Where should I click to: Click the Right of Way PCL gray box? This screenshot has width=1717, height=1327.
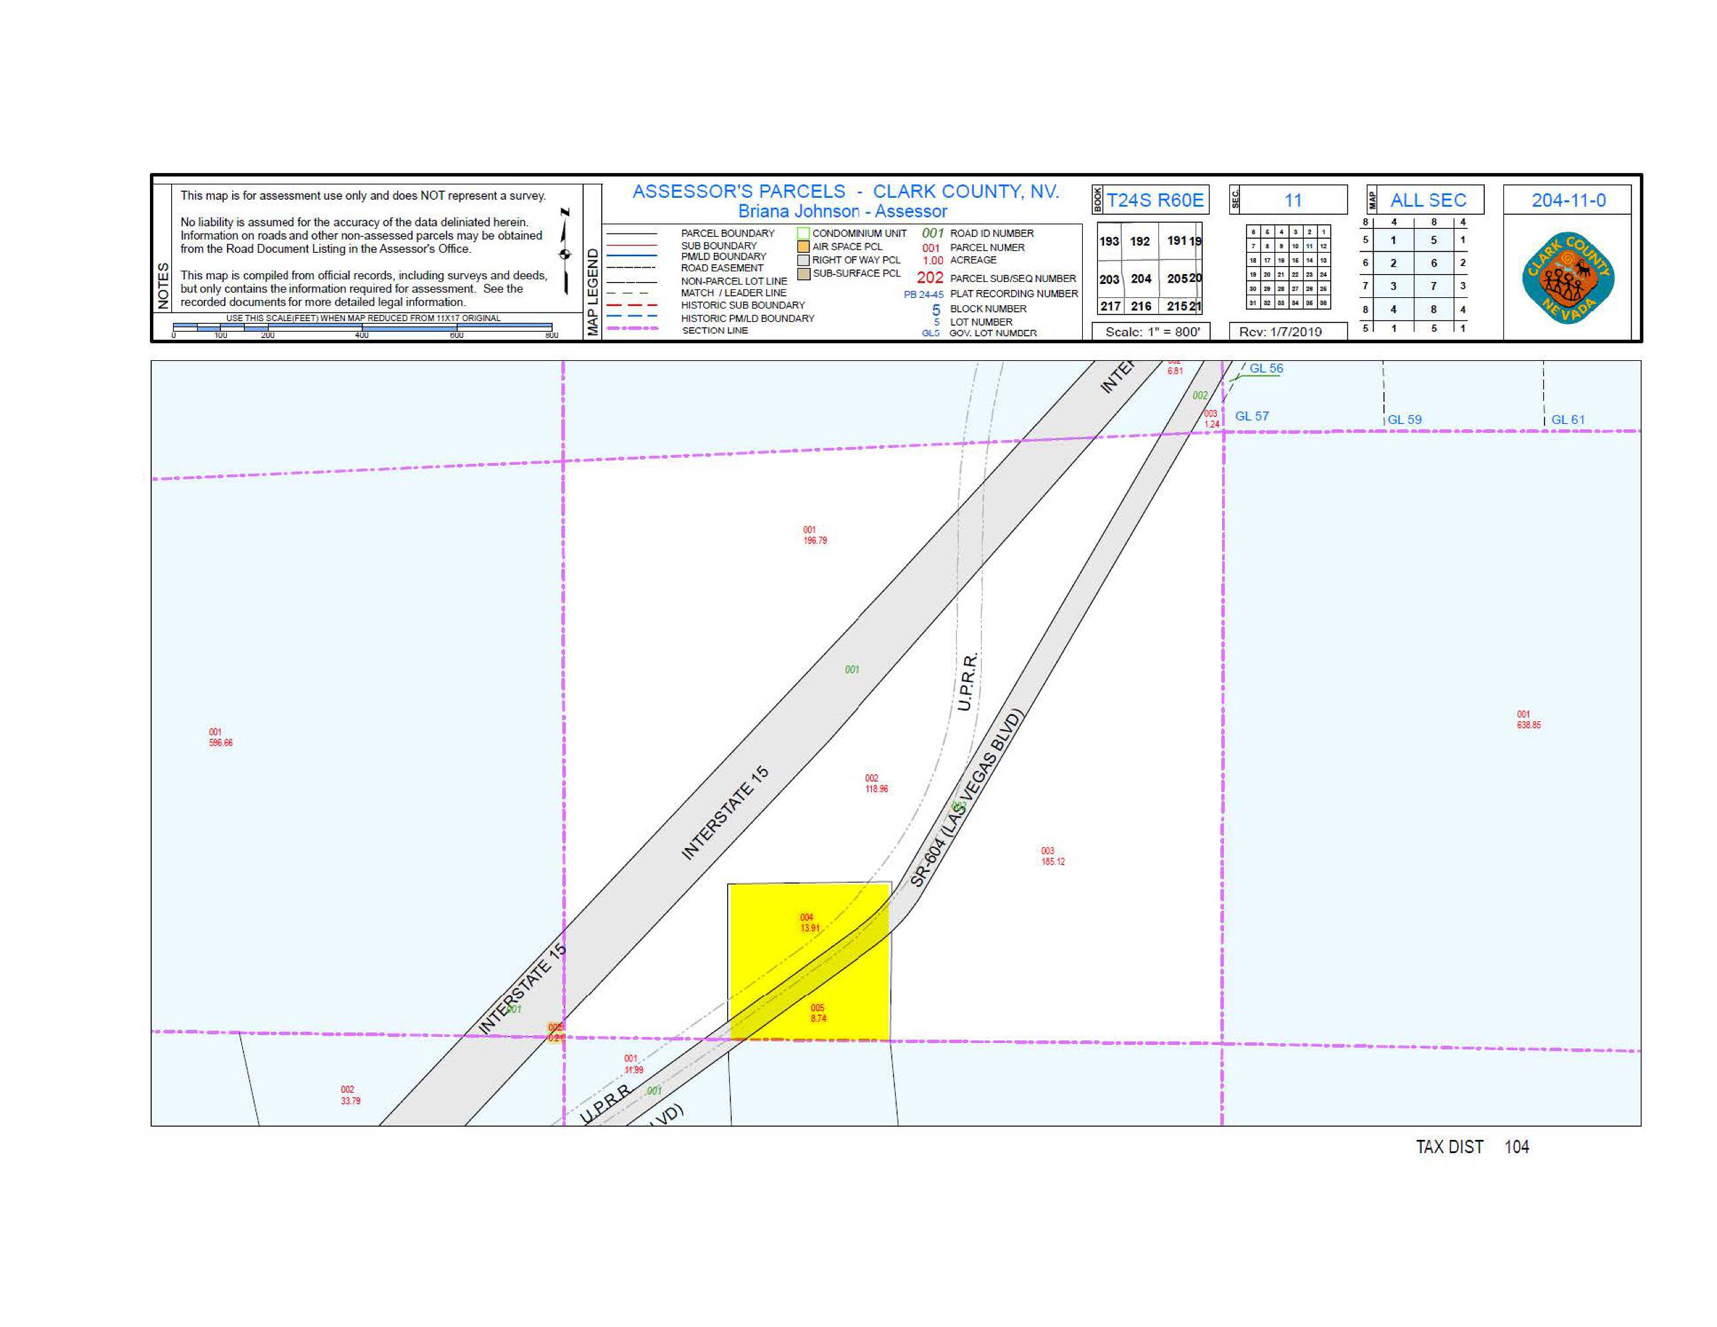point(803,260)
